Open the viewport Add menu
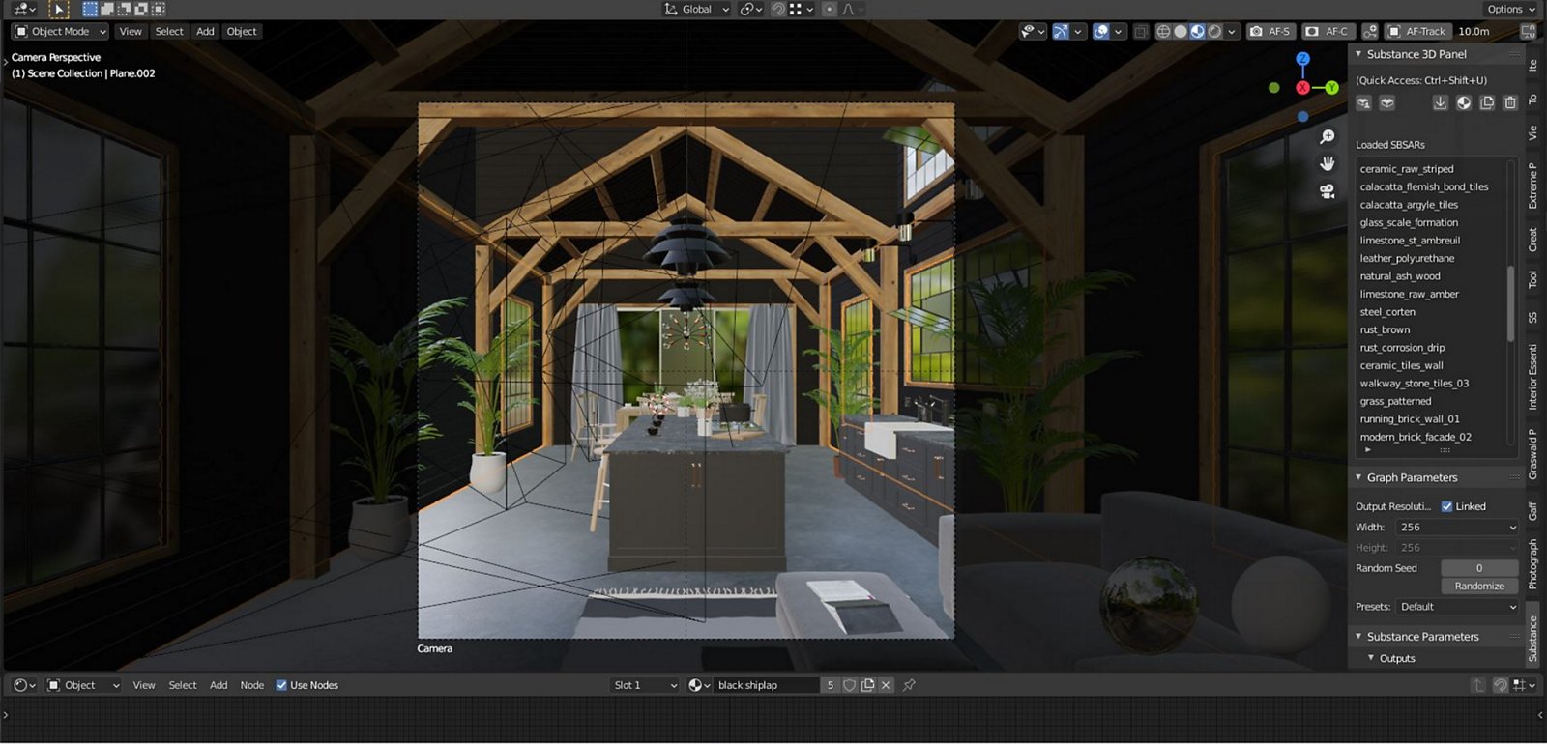Screen dimensions: 1547x744 (x=205, y=31)
